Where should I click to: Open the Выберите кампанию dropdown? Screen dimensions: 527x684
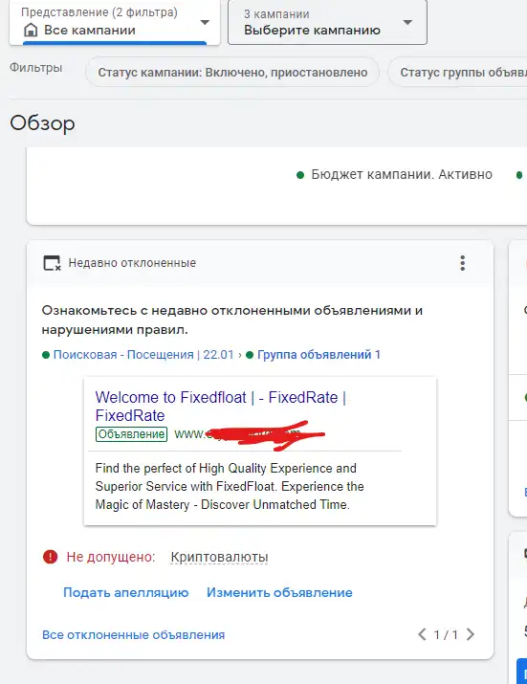point(327,22)
